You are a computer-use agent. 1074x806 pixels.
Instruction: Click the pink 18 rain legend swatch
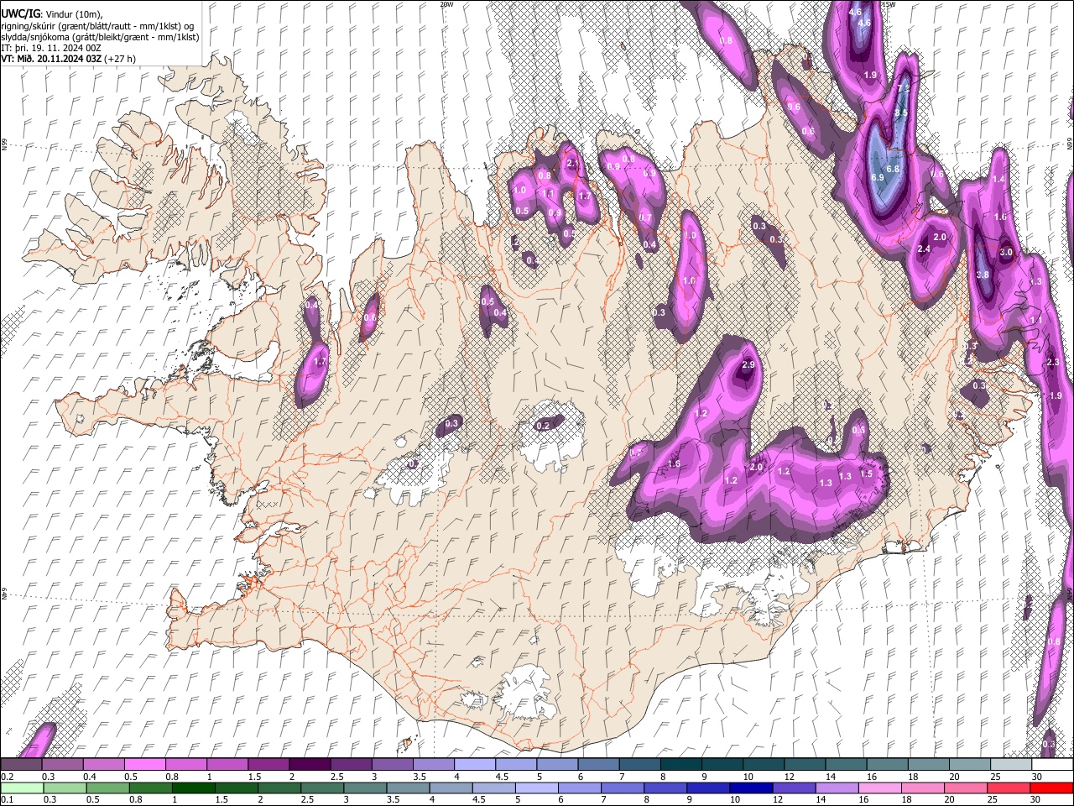click(x=924, y=788)
